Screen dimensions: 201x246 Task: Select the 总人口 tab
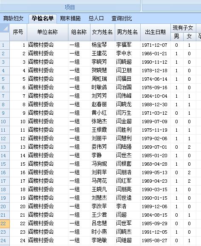tap(96, 19)
